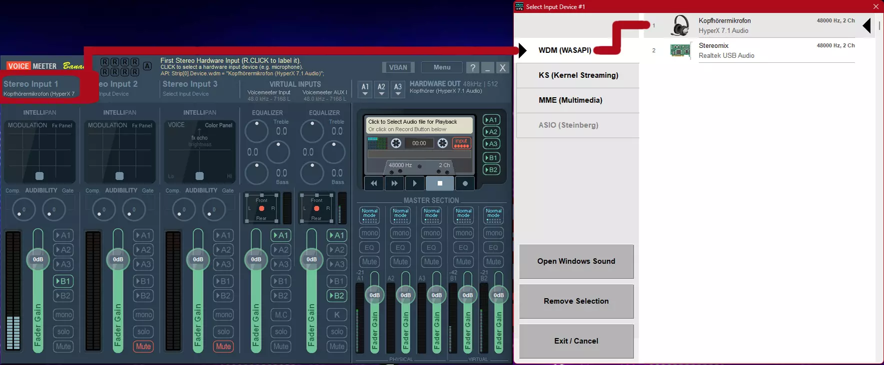Start recording with the cassette record button
The height and width of the screenshot is (365, 884).
pyautogui.click(x=465, y=183)
